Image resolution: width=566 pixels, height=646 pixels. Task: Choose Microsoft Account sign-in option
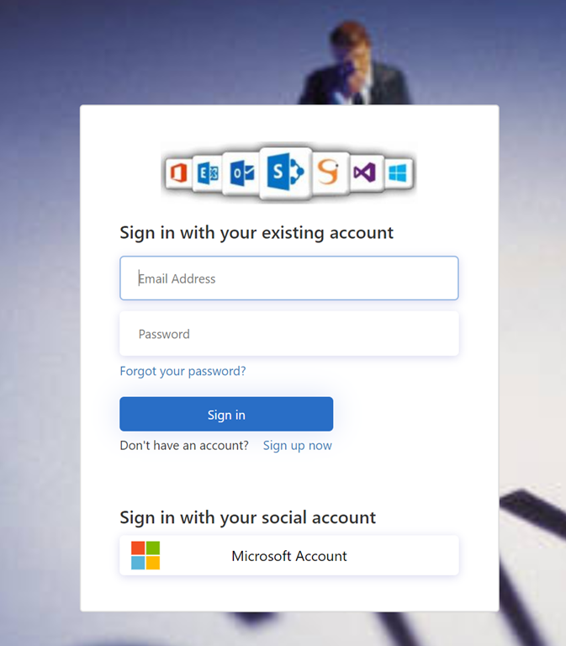(288, 555)
